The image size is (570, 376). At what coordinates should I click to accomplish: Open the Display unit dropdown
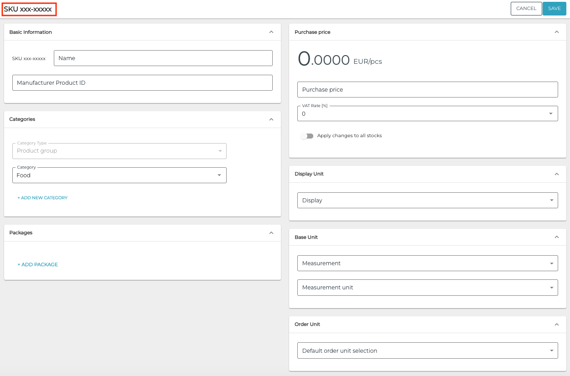427,201
